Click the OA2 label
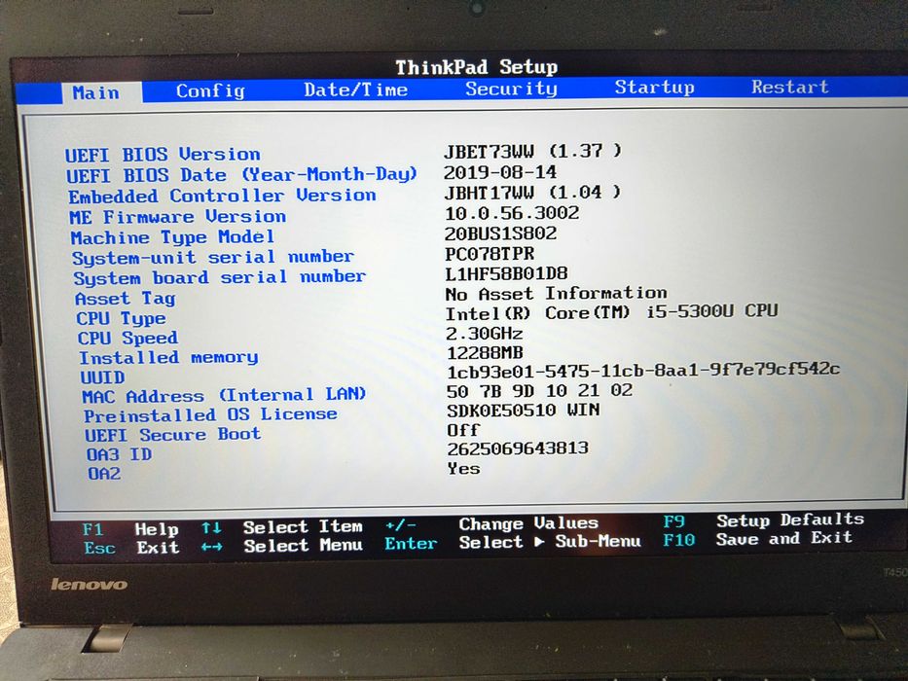 (x=104, y=474)
